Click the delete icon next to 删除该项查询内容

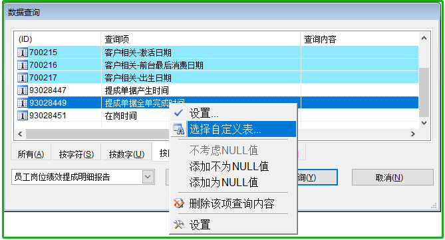click(179, 203)
